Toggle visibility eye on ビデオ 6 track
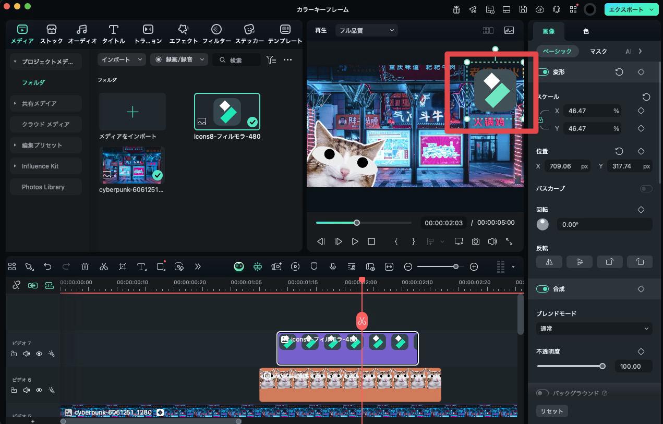 [39, 390]
